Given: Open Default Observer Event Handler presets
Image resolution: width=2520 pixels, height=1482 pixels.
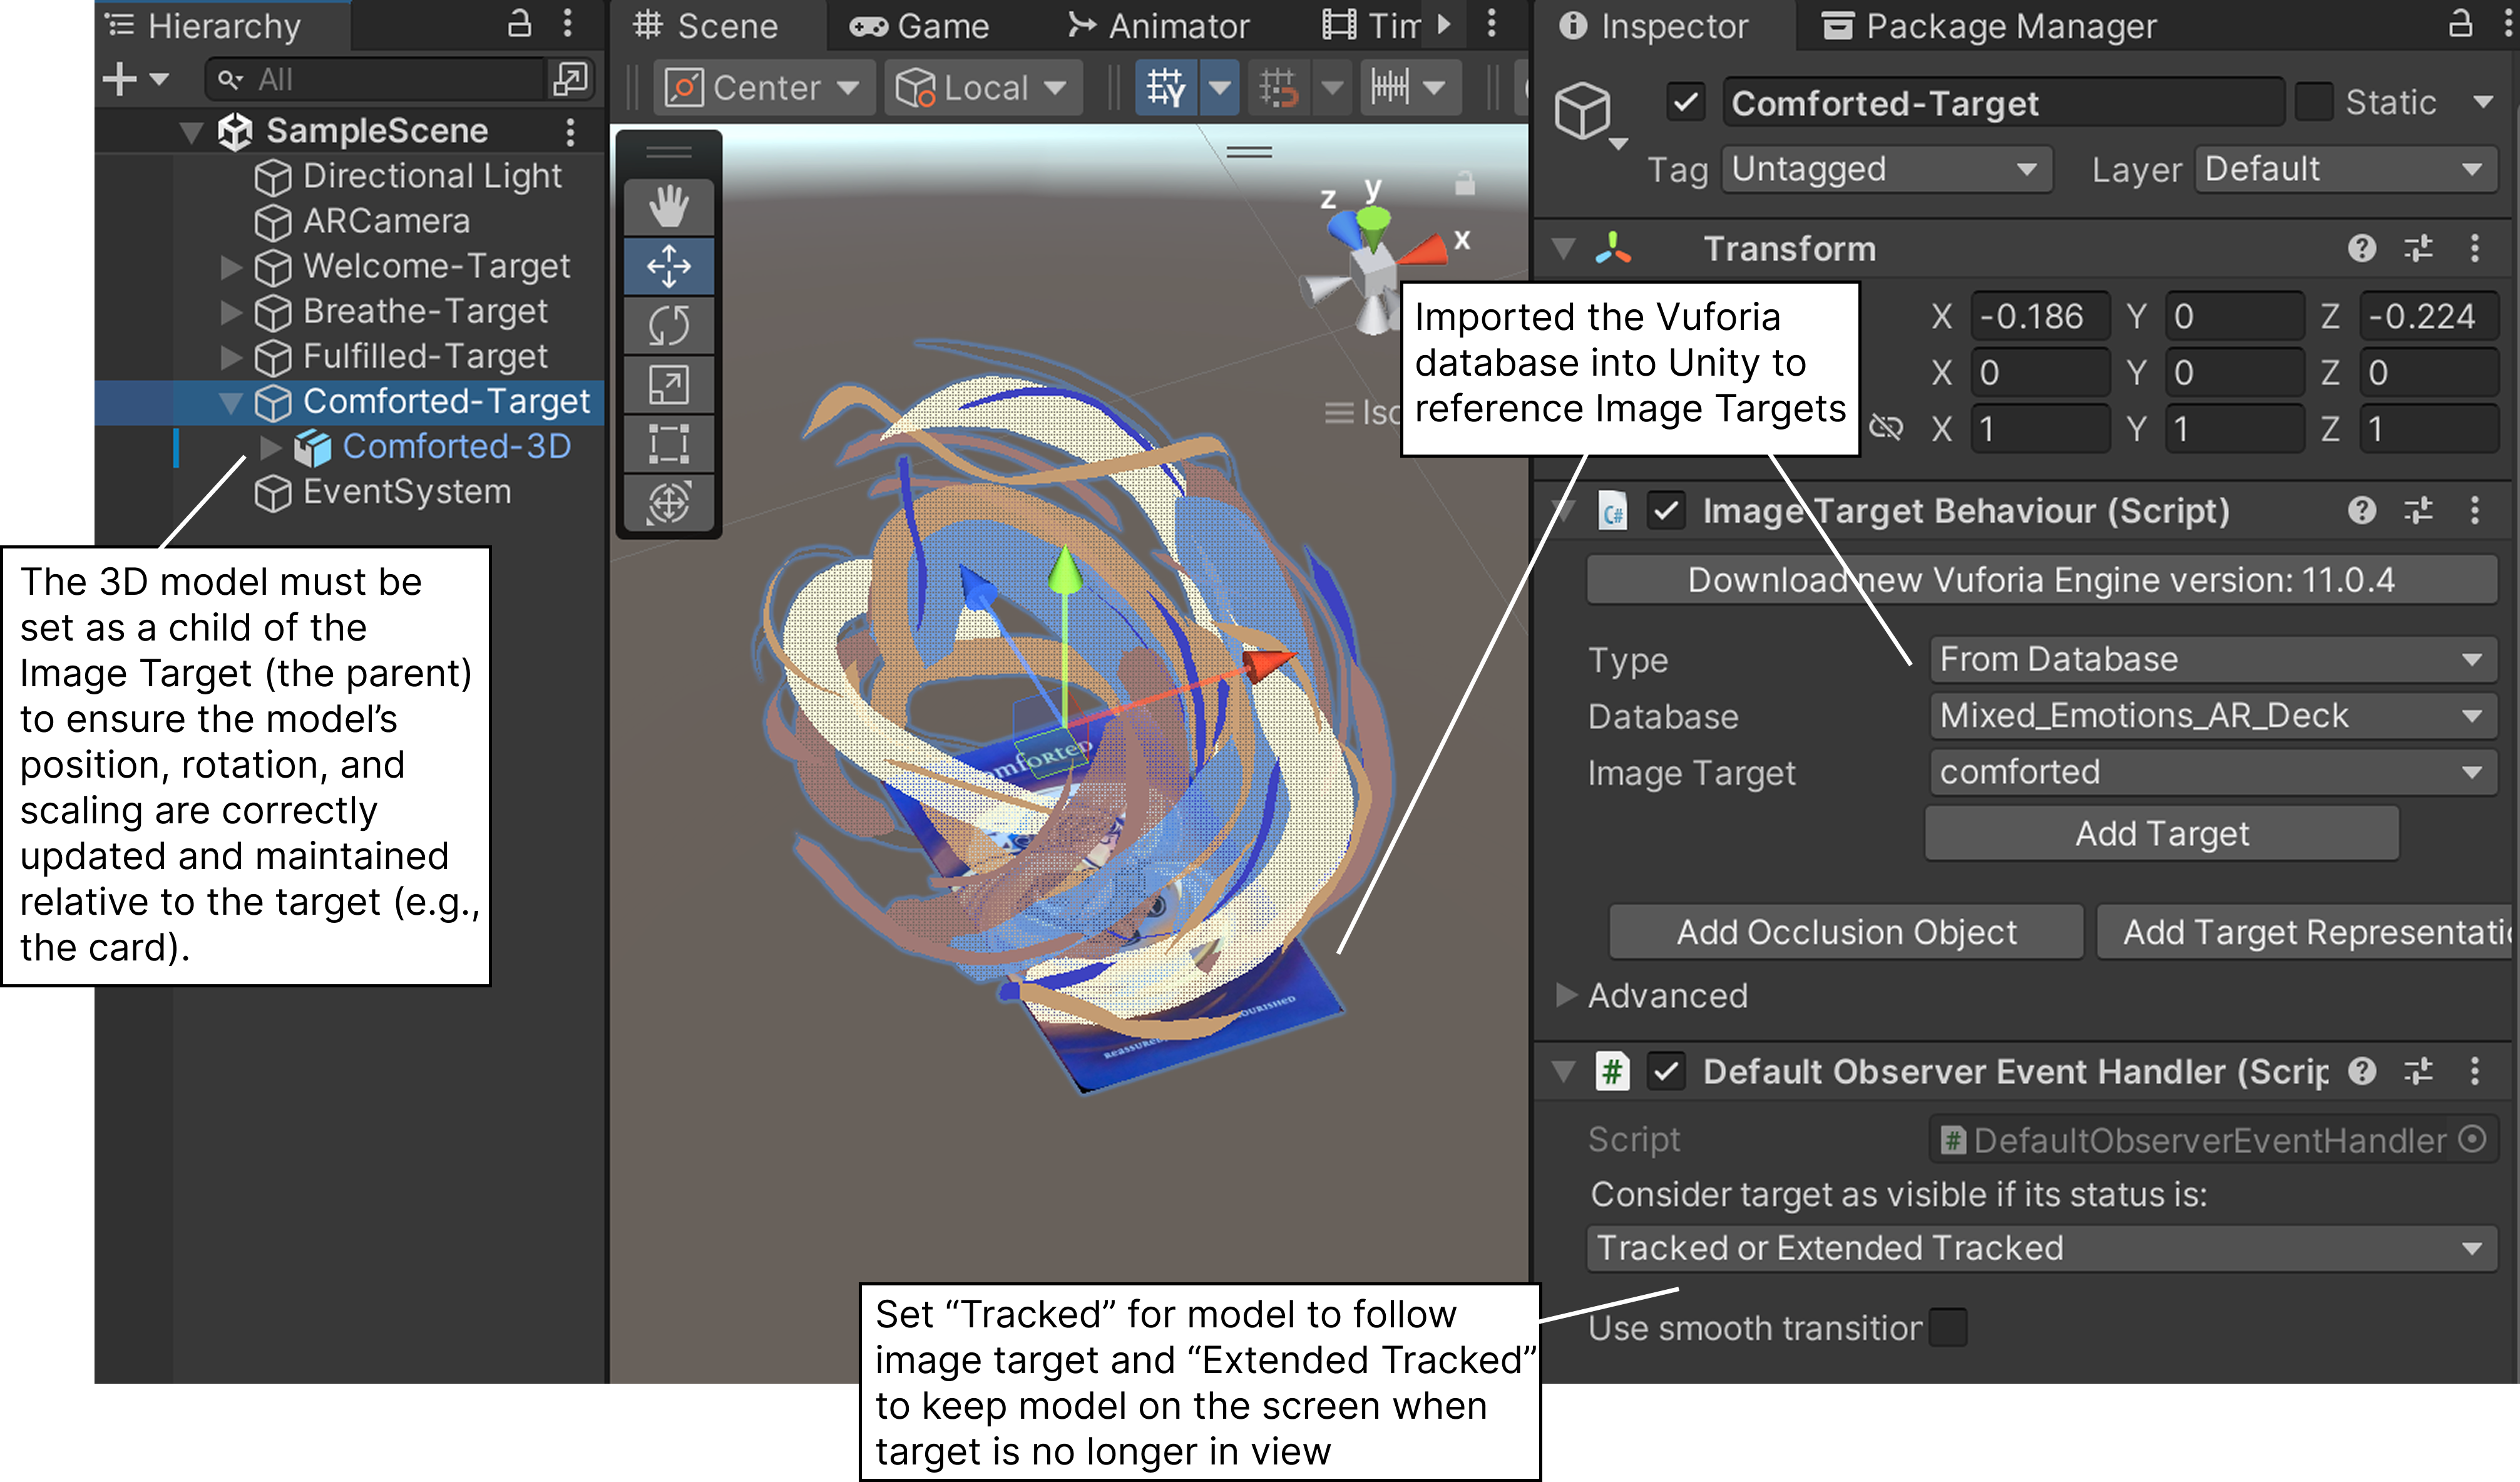Looking at the screenshot, I should tap(2418, 1071).
